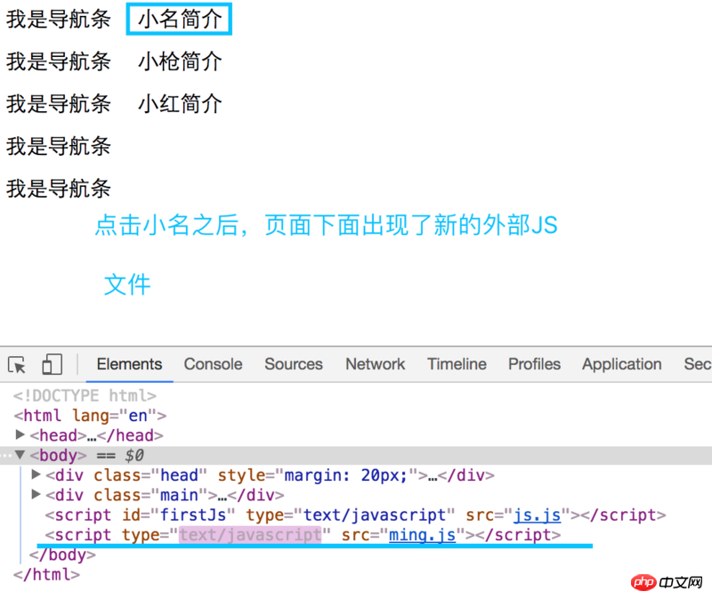
Task: Collapse the body element node
Action: [x=20, y=455]
